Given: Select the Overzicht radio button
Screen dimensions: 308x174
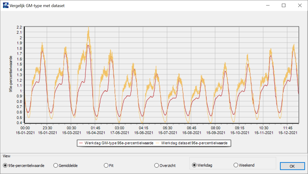Looking at the screenshot, I should (156, 166).
